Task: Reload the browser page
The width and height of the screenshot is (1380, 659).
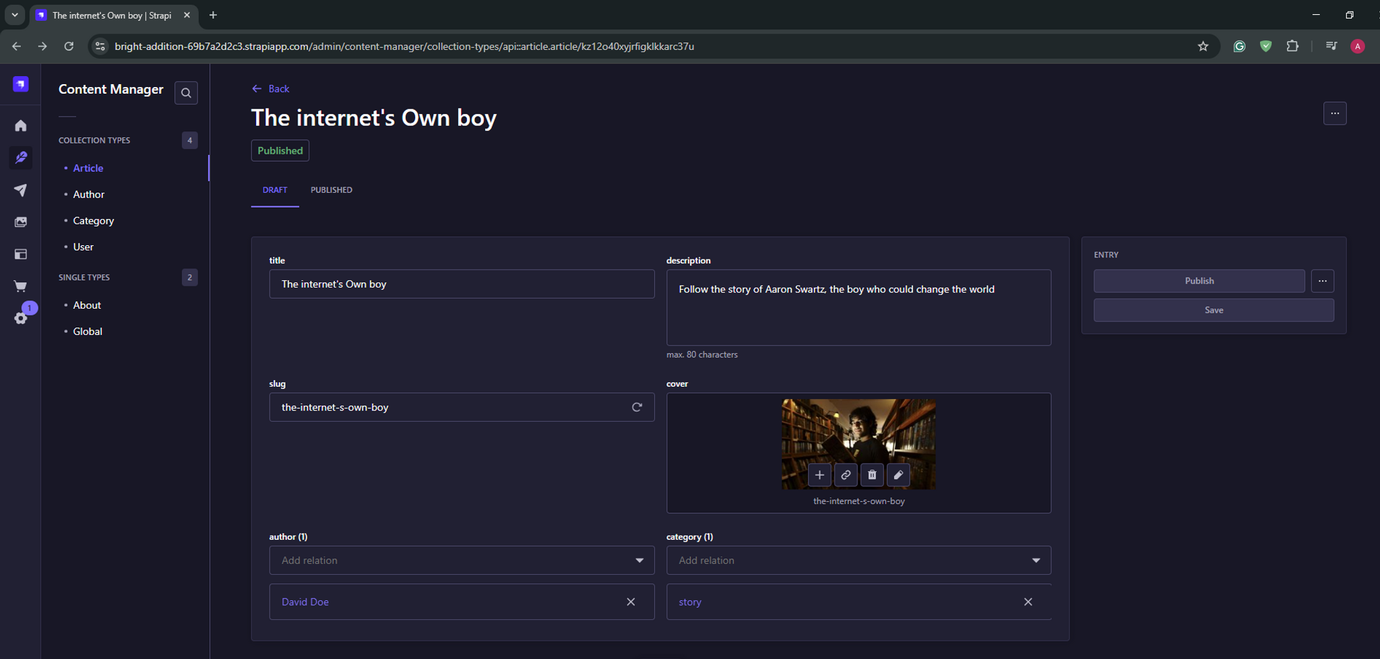Action: 69,46
